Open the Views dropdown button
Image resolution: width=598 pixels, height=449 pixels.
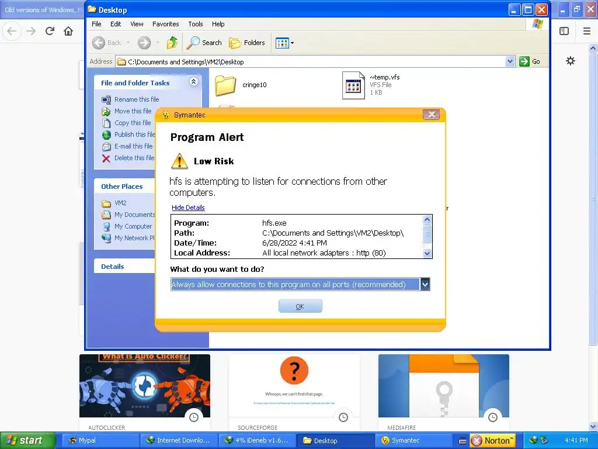pyautogui.click(x=284, y=43)
